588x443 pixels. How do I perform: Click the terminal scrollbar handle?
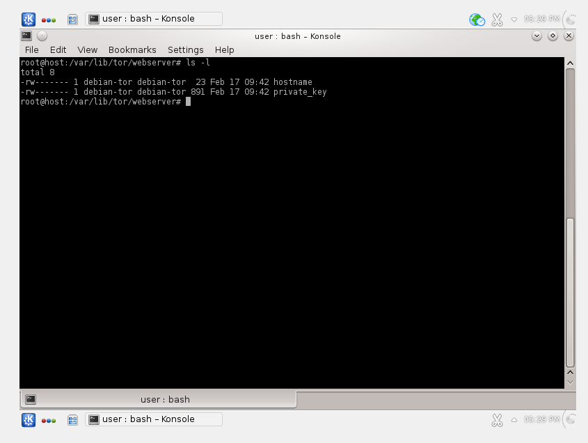tap(570, 292)
